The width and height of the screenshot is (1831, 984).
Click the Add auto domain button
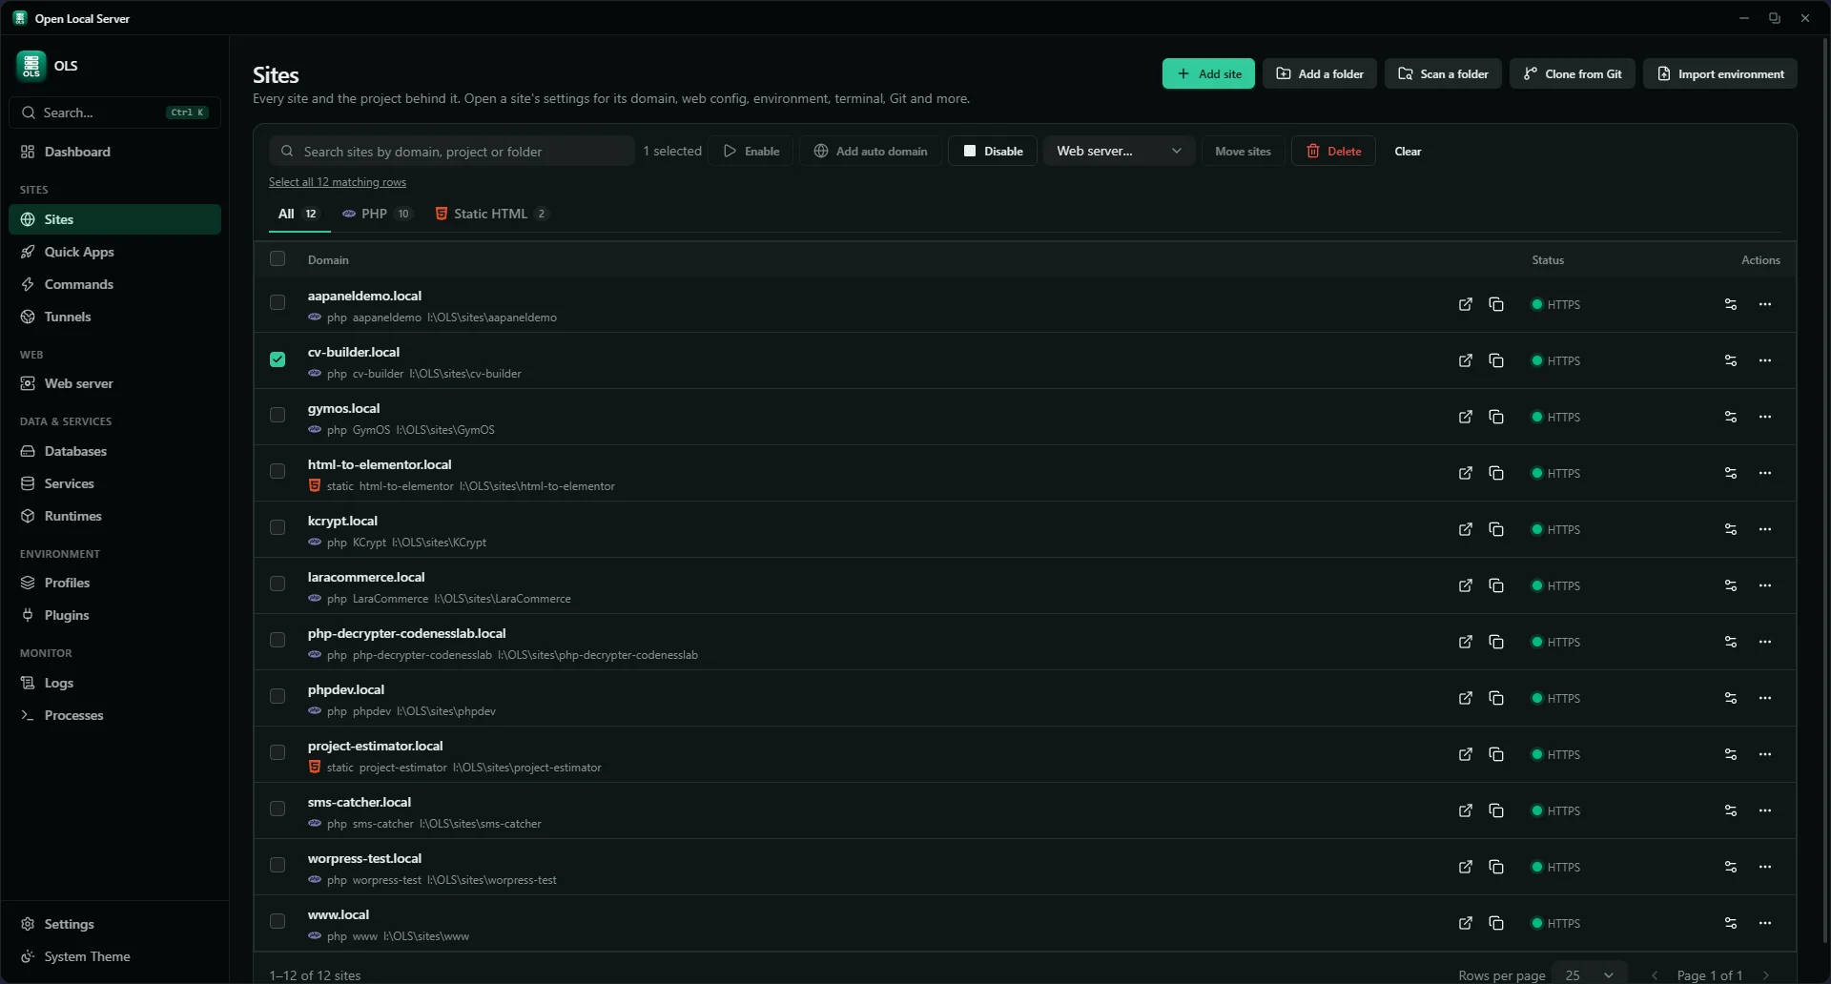click(x=870, y=151)
